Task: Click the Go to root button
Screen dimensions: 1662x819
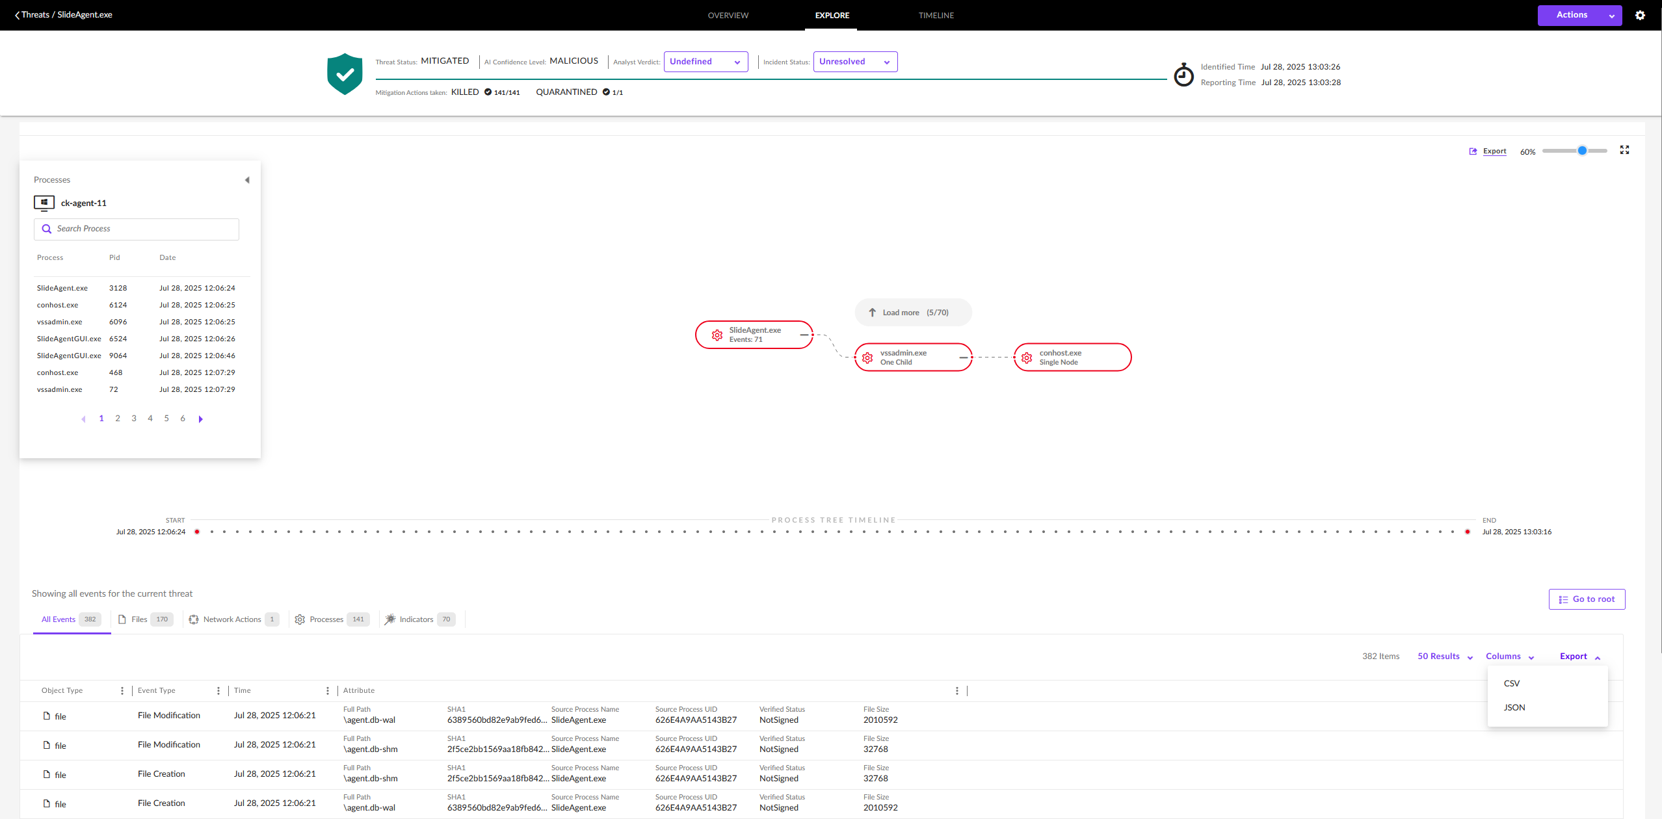Action: (x=1587, y=599)
